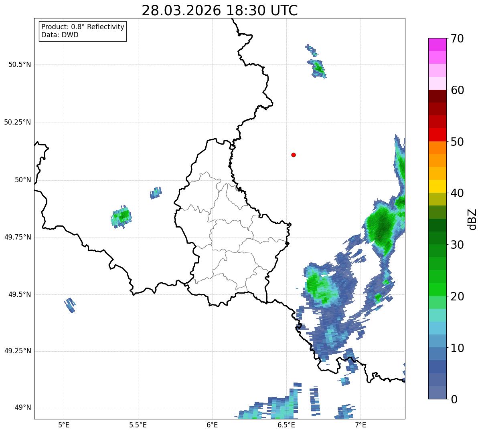
Task: Click the 7°E longitude label
Action: click(x=360, y=425)
